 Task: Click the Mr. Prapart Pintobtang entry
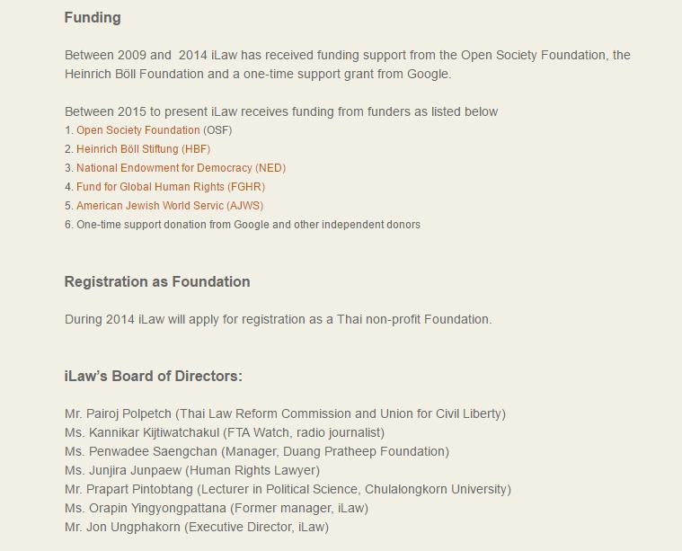288,489
